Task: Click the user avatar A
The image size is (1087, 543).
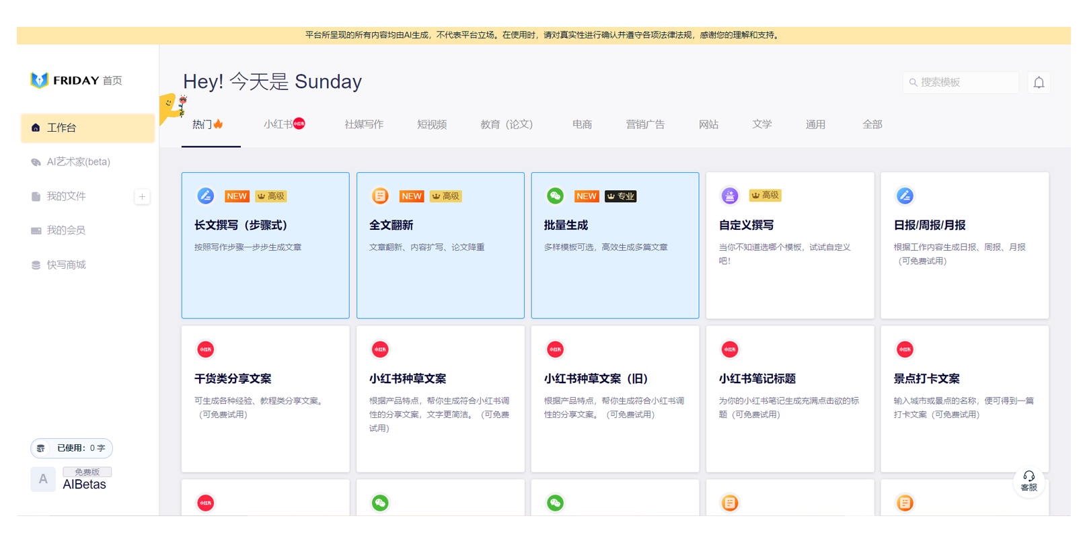Action: [43, 479]
